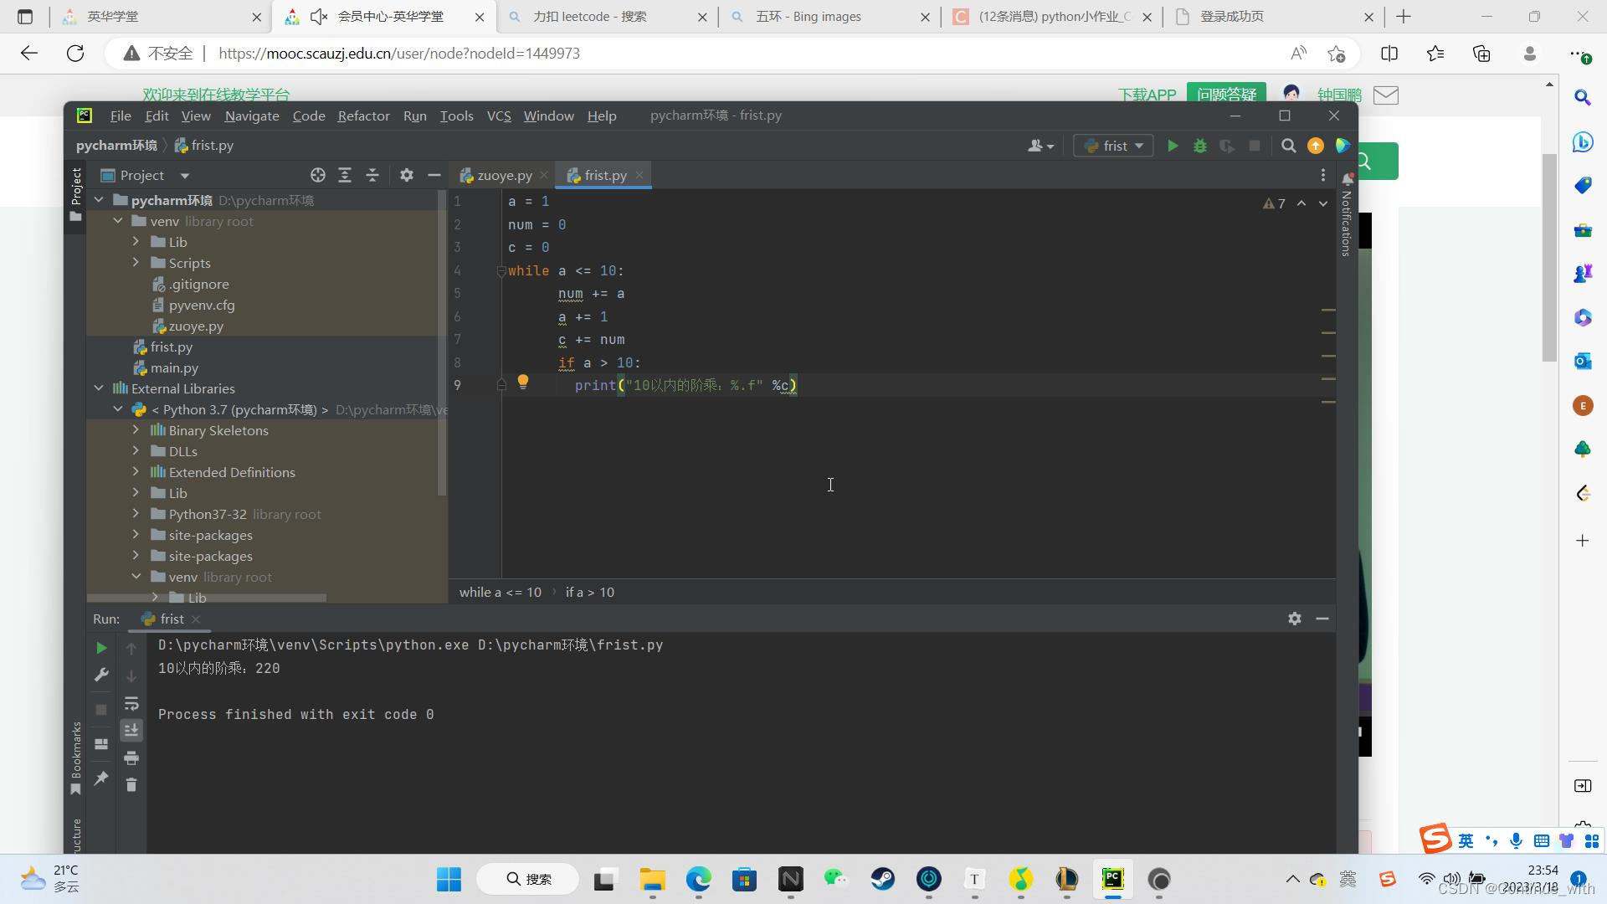
Task: Toggle Project side tool window button
Action: pos(75,194)
